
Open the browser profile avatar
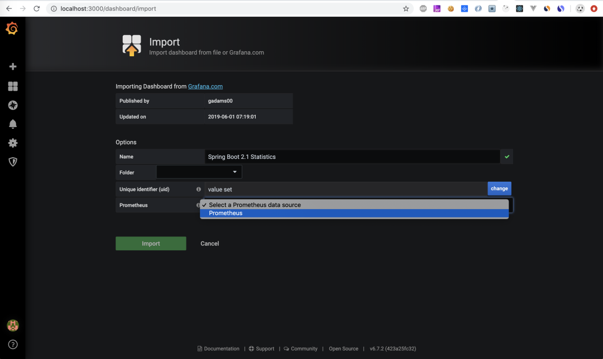click(x=580, y=8)
